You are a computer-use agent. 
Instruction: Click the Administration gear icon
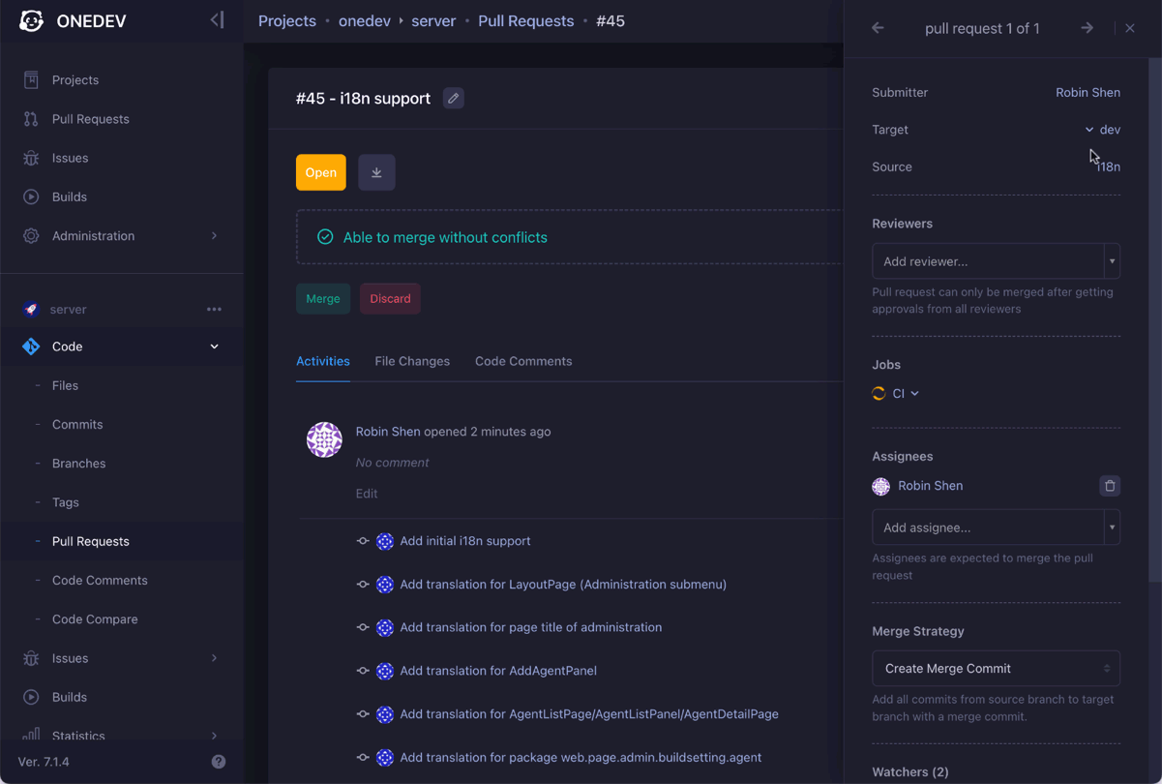[31, 235]
